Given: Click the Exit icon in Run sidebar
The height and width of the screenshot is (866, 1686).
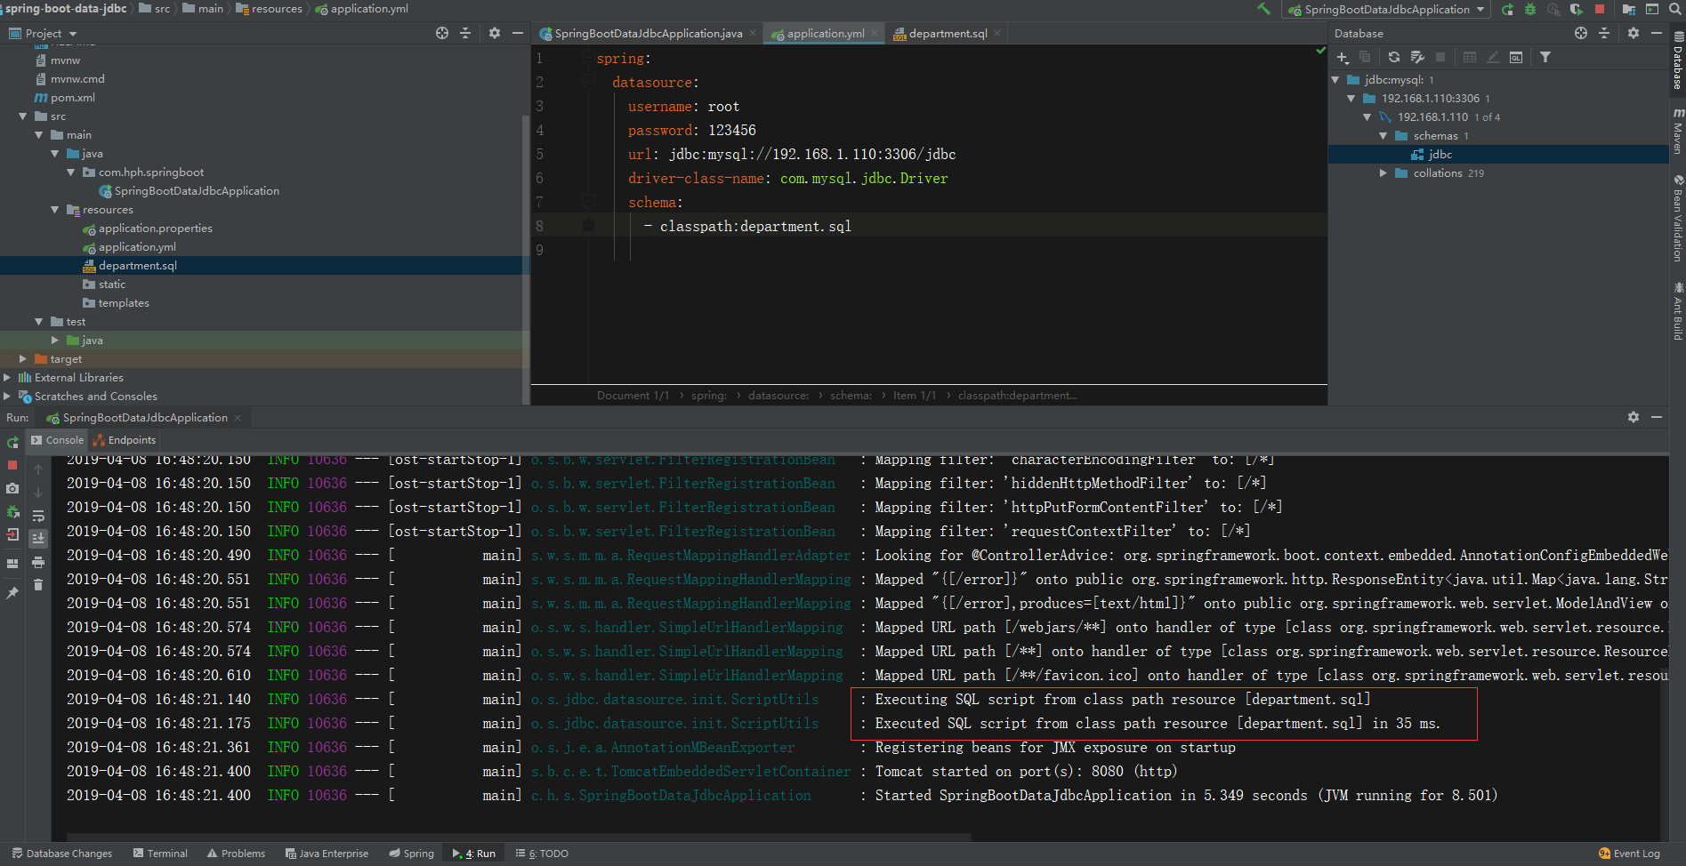Looking at the screenshot, I should 12,534.
